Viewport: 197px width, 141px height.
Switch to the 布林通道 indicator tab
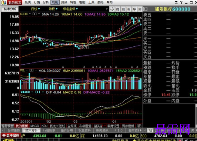pyautogui.click(x=85, y=126)
